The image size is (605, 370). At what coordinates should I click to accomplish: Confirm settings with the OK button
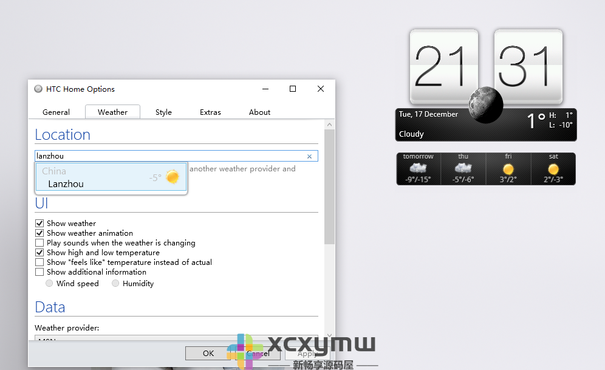208,353
